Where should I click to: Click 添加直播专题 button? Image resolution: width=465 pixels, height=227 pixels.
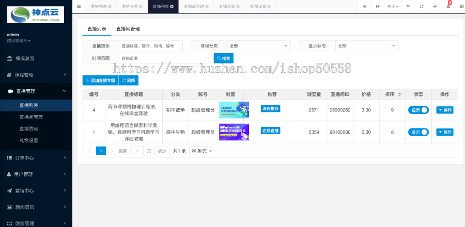coord(100,80)
